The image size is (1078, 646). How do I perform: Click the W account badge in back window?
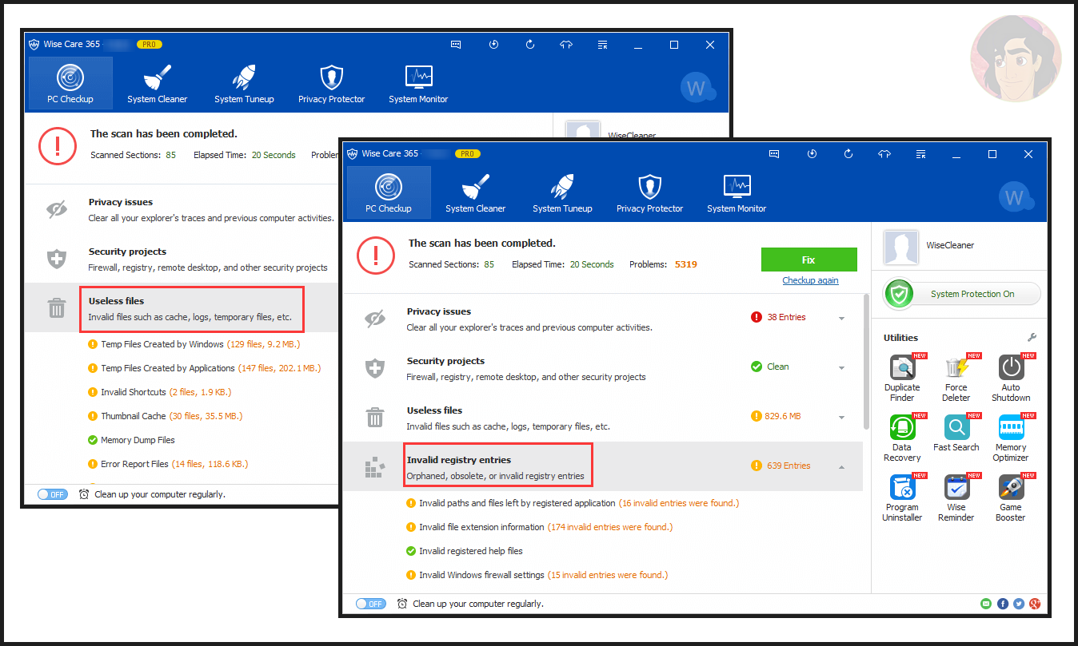pyautogui.click(x=697, y=88)
